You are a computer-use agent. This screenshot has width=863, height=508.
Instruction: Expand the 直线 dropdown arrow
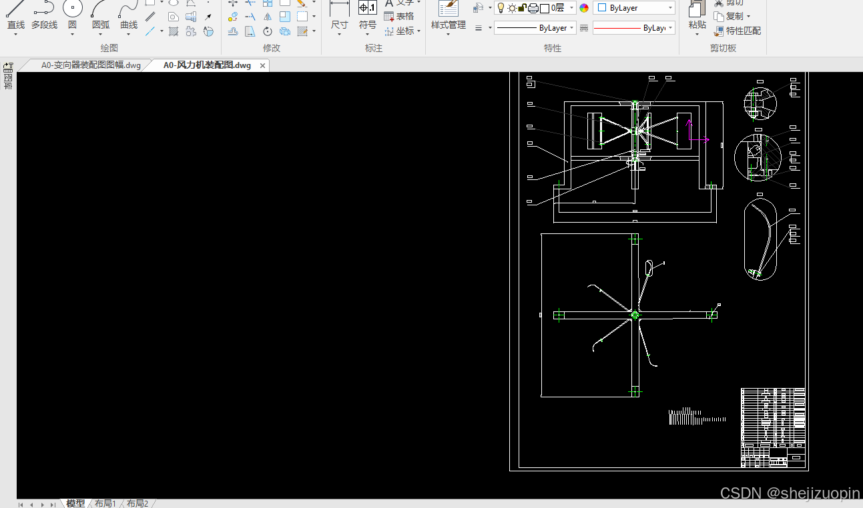coord(15,35)
